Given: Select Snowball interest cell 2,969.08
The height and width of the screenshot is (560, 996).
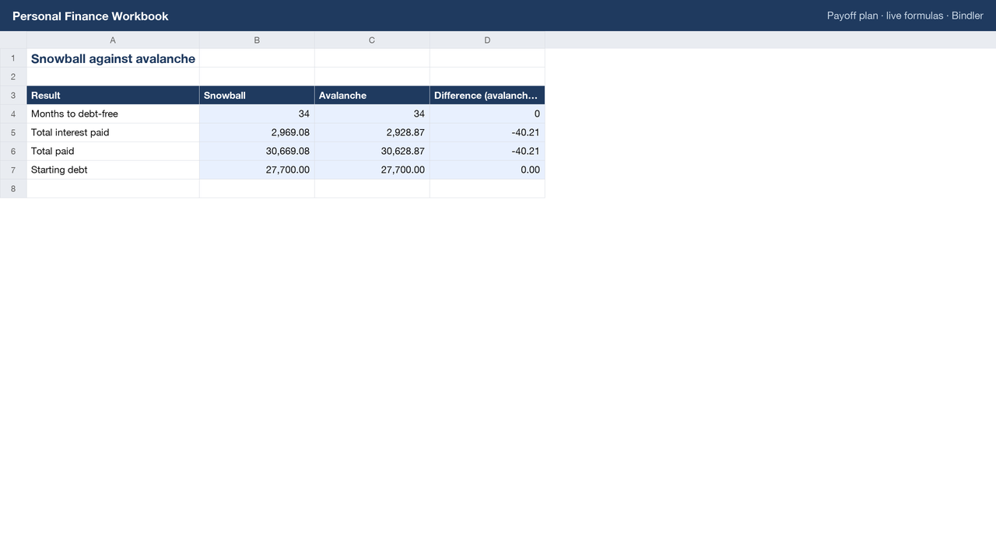Looking at the screenshot, I should click(257, 133).
